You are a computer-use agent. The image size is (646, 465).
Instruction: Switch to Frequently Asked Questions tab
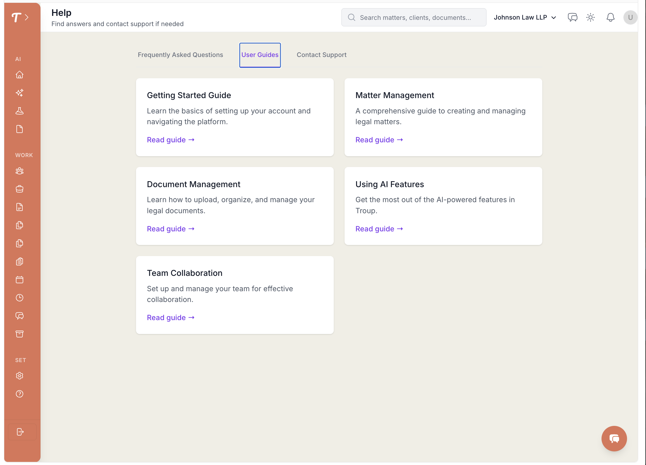(x=180, y=55)
